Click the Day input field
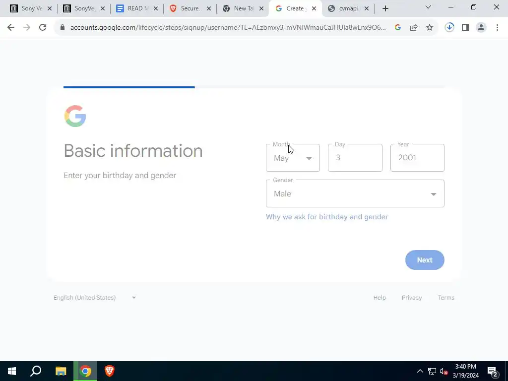The height and width of the screenshot is (381, 508). click(x=355, y=158)
